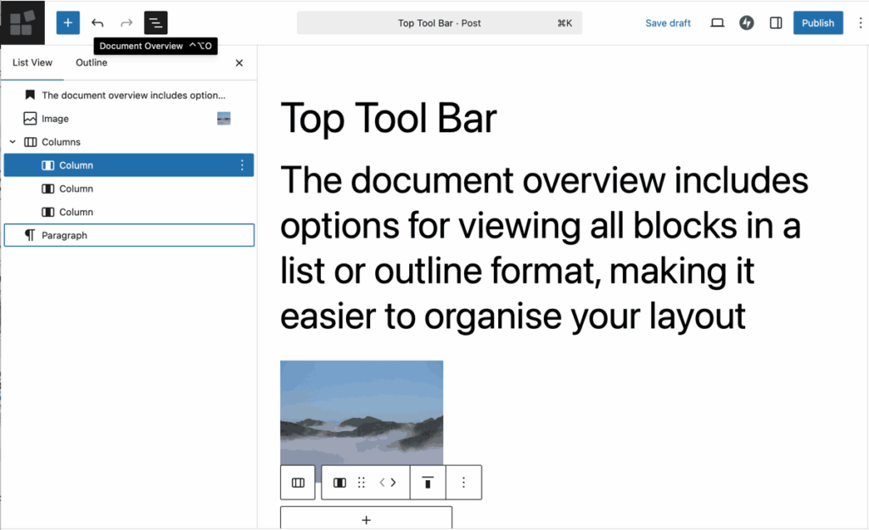Select the parent Columns block icon
Image resolution: width=869 pixels, height=530 pixels.
(x=298, y=483)
